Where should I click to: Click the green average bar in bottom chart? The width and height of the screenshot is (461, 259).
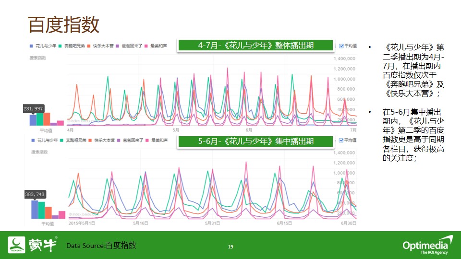tap(41, 210)
